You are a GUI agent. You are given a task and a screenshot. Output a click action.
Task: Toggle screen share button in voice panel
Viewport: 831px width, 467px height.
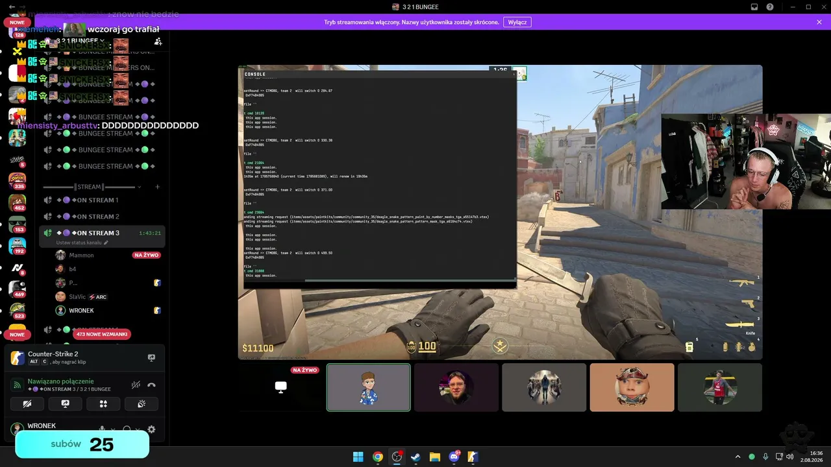(x=66, y=403)
